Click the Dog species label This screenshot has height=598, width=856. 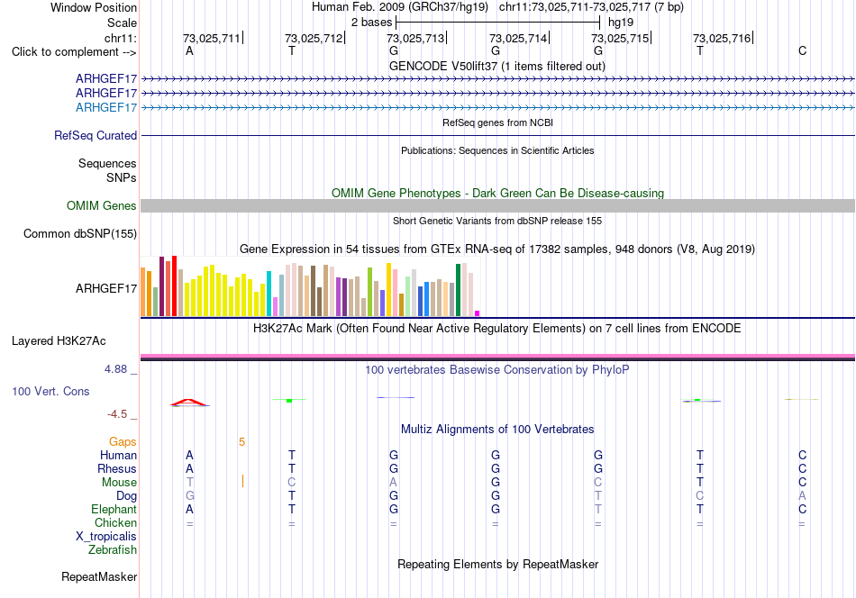point(126,496)
